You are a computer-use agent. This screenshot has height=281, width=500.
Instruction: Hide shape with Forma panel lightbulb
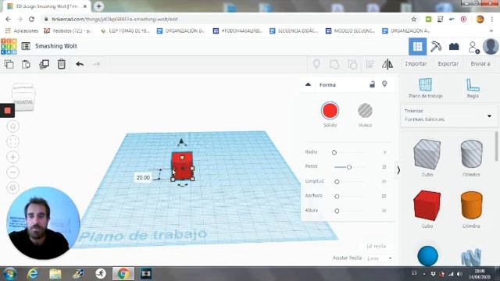click(x=384, y=84)
